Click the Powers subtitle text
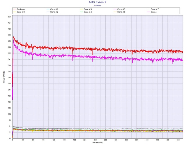Viewport: 195px width, 146px height. pyautogui.click(x=97, y=5)
